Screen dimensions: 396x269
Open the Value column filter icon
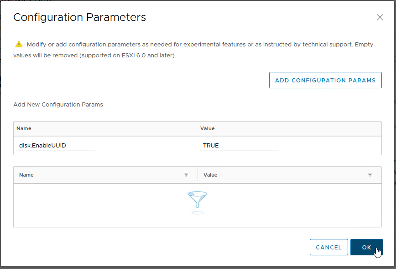(370, 175)
